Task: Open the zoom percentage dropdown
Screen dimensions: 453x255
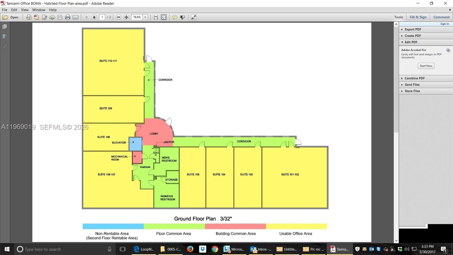Action: click(x=145, y=17)
